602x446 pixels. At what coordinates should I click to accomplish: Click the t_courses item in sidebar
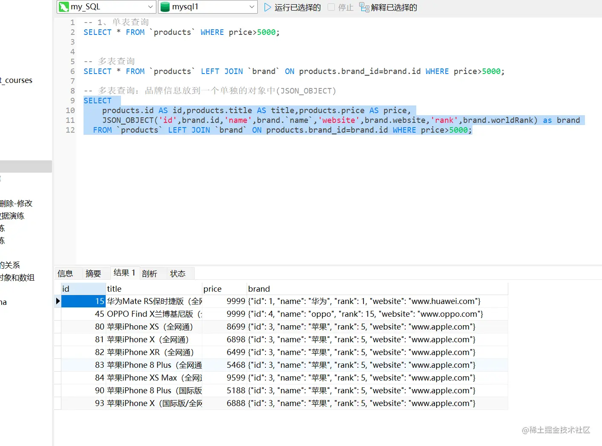tap(16, 80)
